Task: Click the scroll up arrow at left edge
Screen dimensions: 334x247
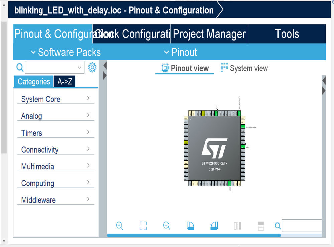Action: point(4,5)
